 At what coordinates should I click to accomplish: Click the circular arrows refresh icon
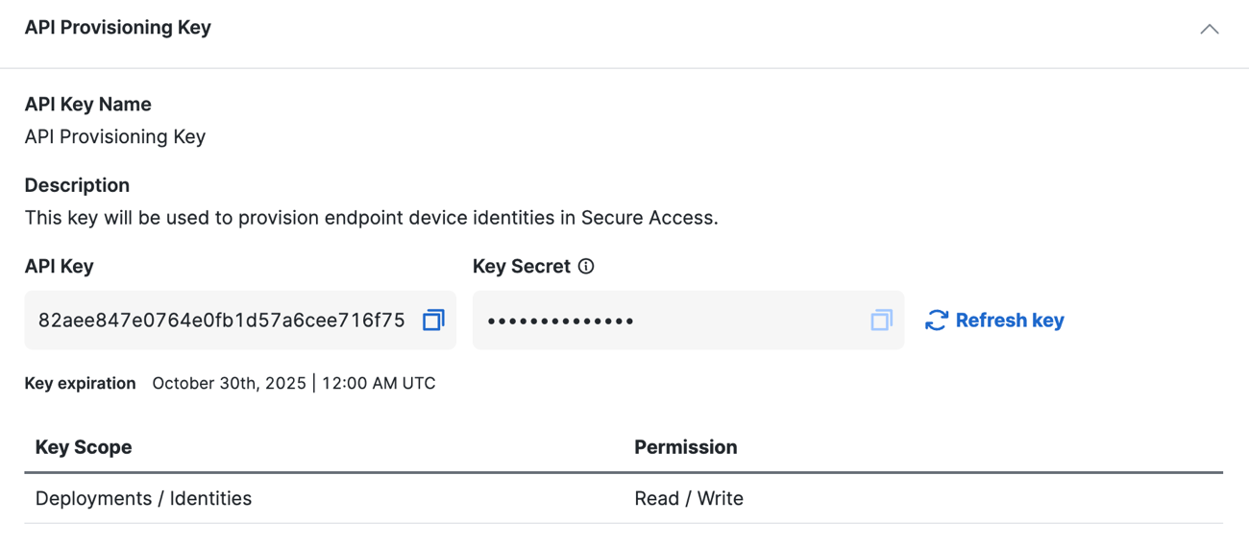coord(937,321)
